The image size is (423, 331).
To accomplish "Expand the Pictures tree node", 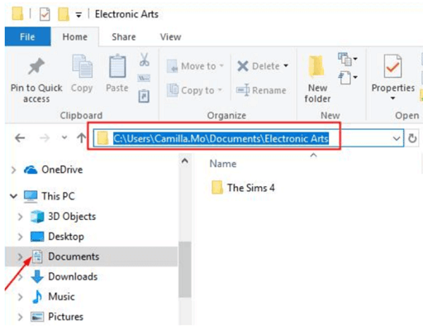I will tap(20, 317).
